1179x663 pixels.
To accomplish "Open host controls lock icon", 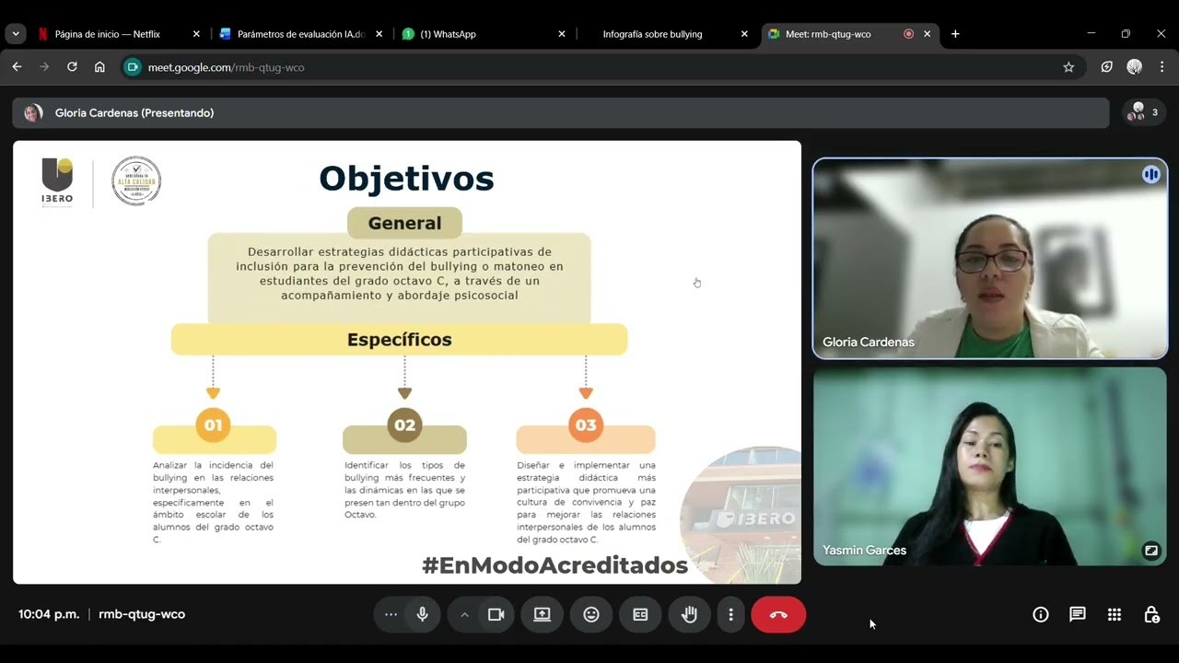I will [1151, 614].
